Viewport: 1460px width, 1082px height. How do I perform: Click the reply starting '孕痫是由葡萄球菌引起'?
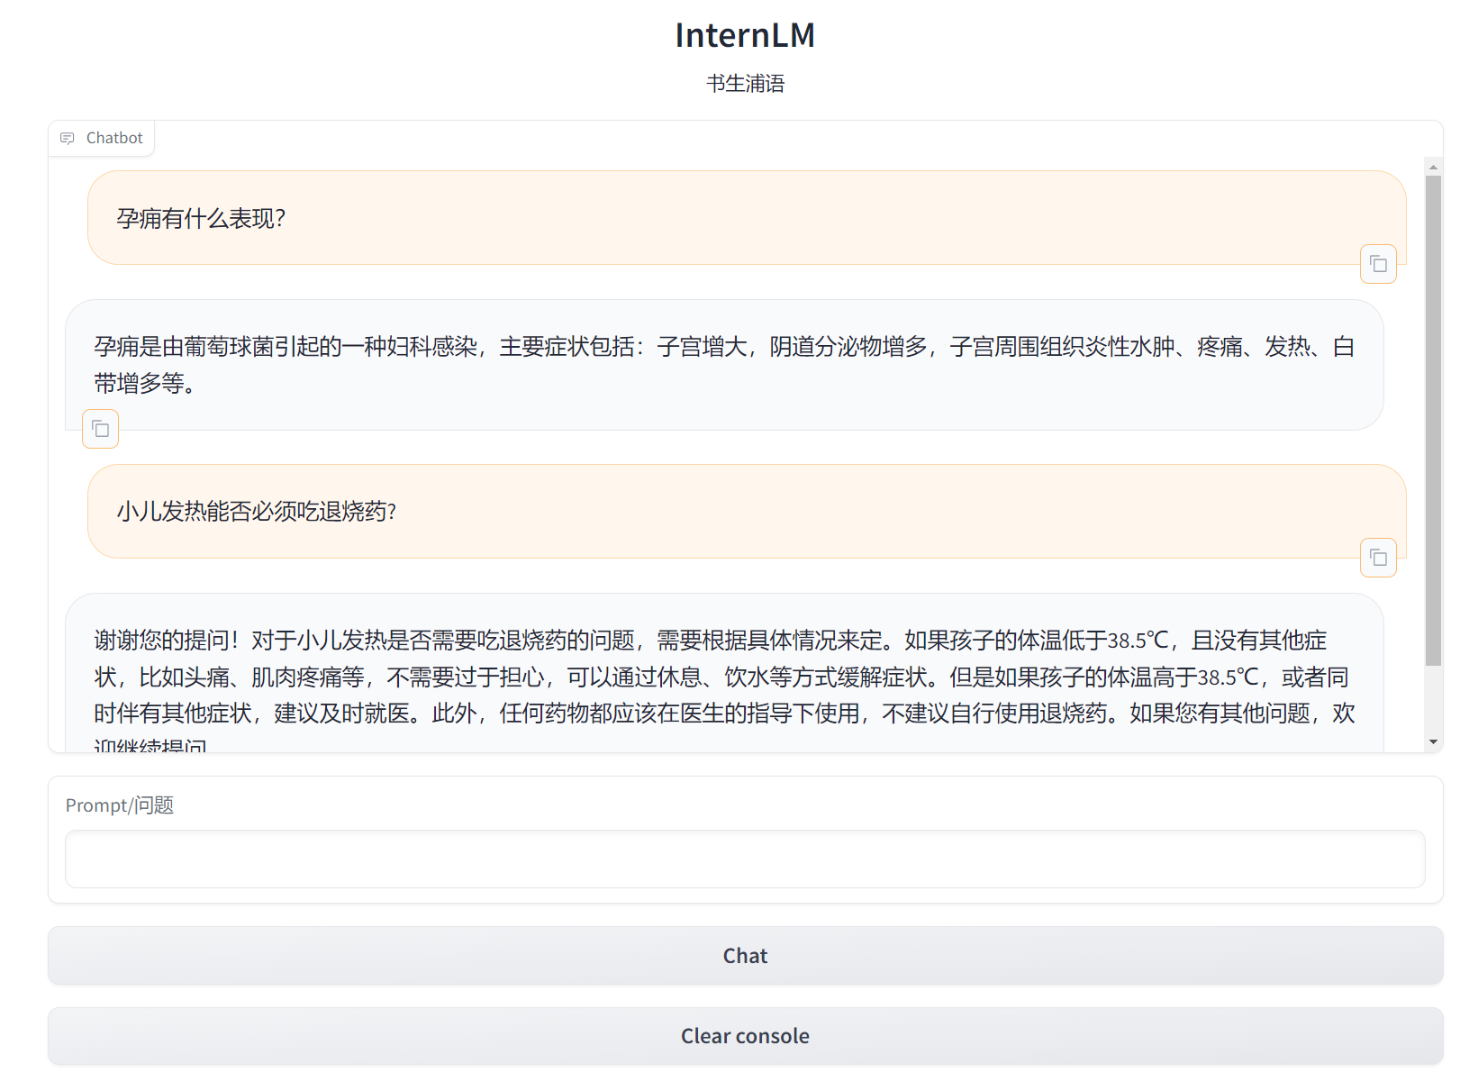coord(724,365)
